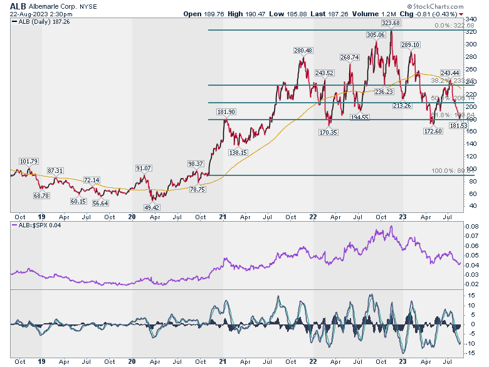Click the 181.90 price label
489x367 pixels.
pyautogui.click(x=226, y=112)
